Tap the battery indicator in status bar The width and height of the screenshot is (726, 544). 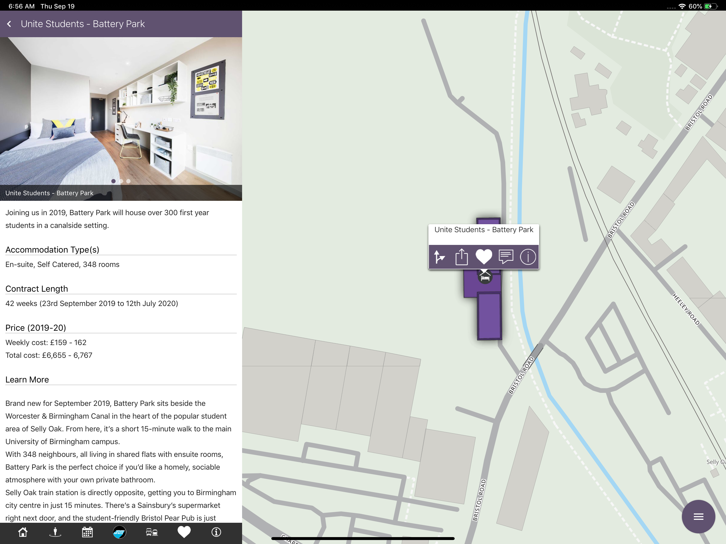[711, 6]
